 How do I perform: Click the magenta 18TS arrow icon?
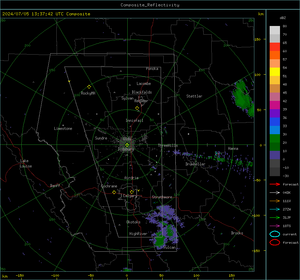pos(275,226)
